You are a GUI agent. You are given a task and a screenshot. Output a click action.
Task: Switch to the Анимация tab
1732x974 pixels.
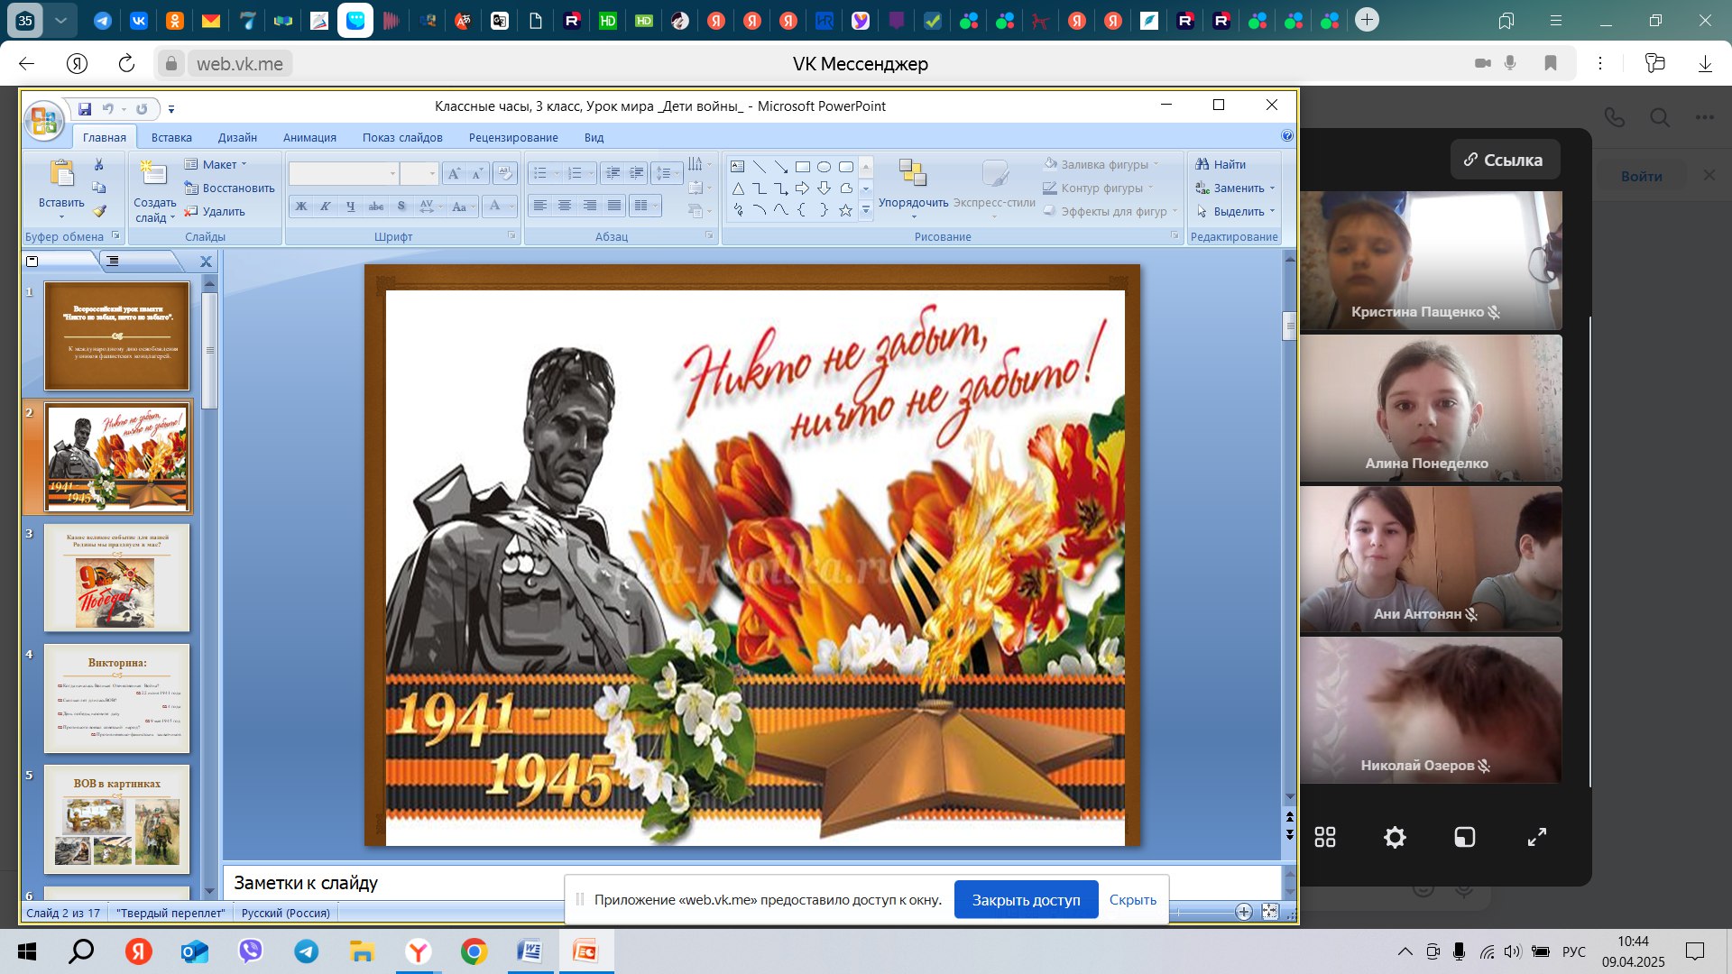coord(309,137)
